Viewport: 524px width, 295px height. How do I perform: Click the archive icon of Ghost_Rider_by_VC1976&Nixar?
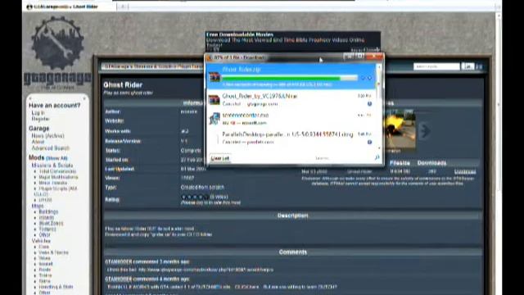click(215, 100)
